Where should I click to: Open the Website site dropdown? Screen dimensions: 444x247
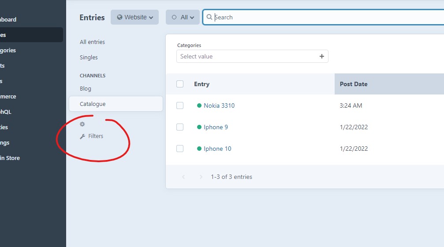(134, 17)
